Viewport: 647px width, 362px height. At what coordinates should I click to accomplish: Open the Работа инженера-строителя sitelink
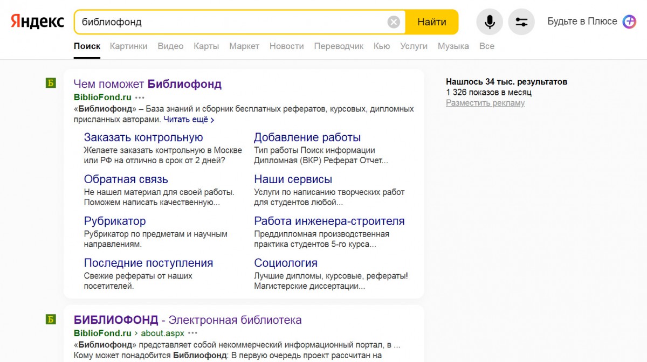[329, 221]
